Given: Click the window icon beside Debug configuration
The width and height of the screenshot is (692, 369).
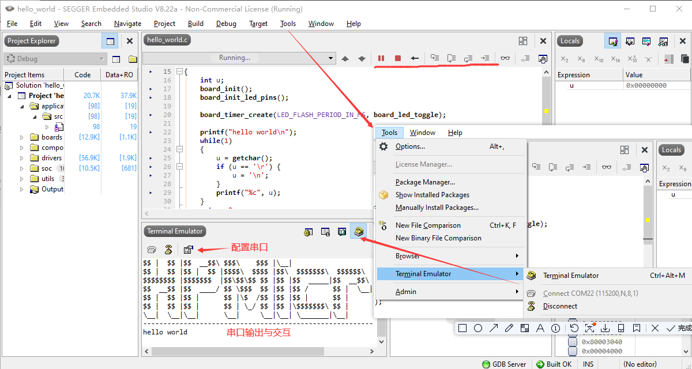Looking at the screenshot, I should point(116,59).
